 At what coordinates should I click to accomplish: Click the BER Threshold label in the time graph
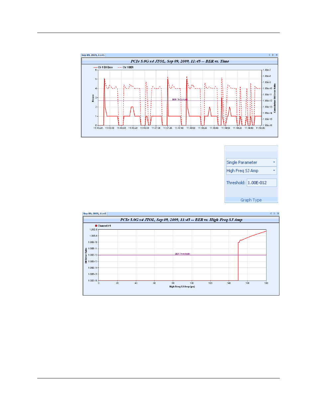click(x=180, y=100)
